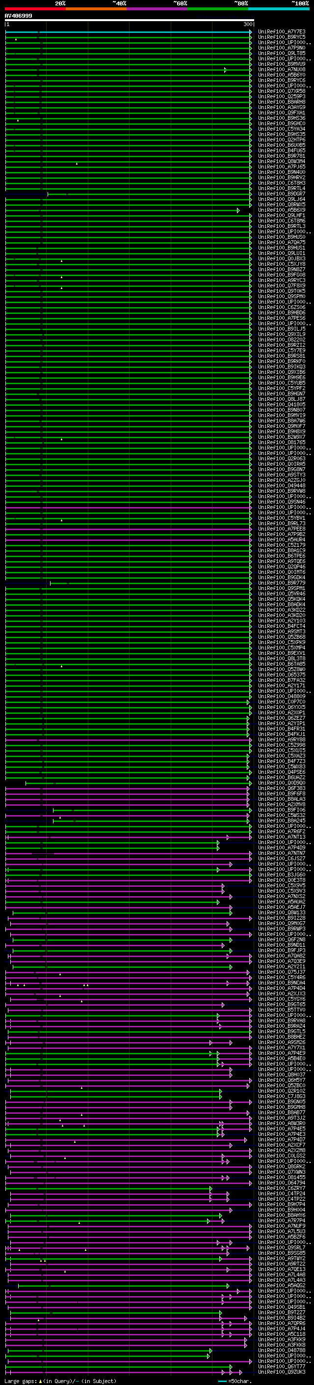
Task: Select hit UniRef100_C6T8H3
Action: 282,183
